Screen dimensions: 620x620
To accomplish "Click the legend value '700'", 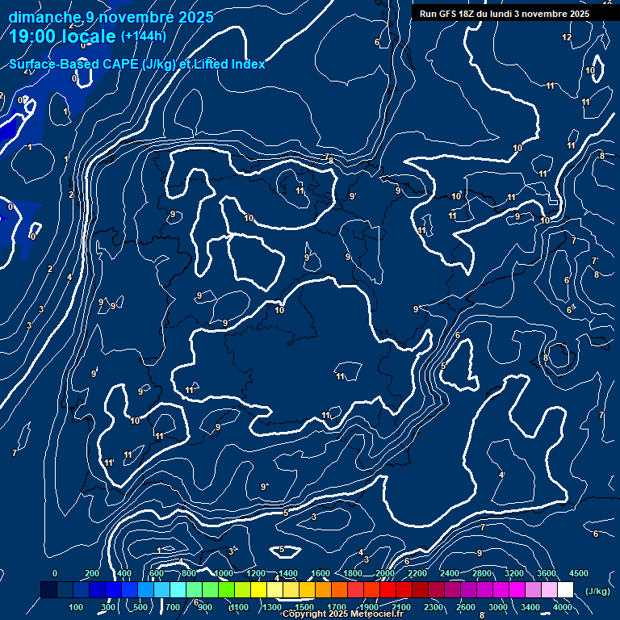I will [173, 607].
